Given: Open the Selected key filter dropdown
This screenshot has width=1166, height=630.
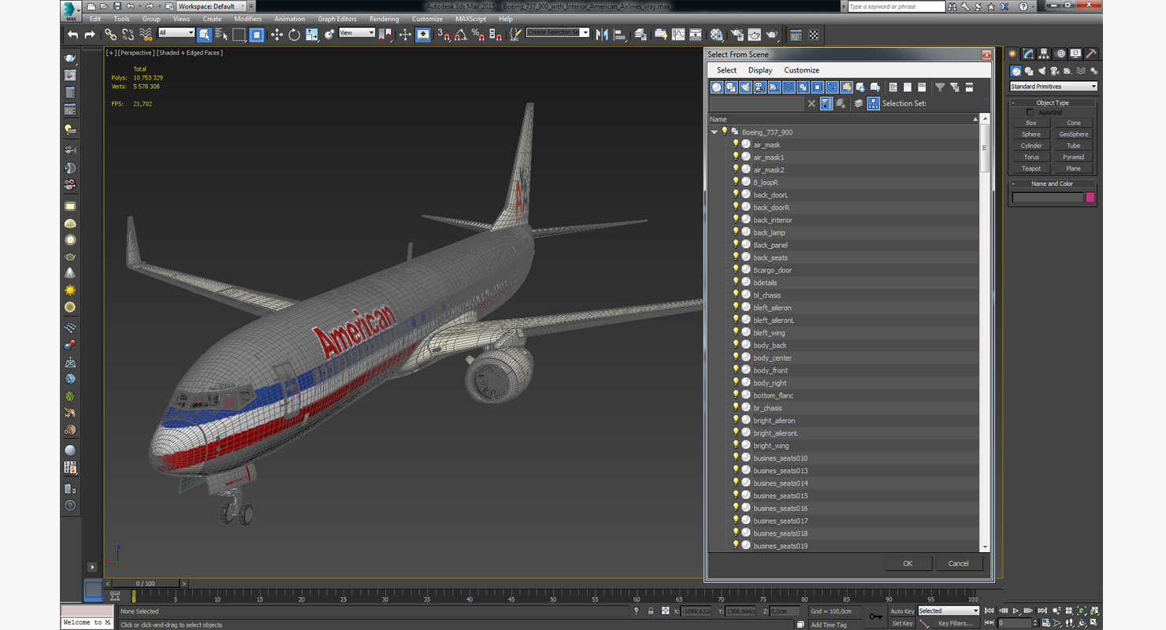Looking at the screenshot, I should 949,611.
